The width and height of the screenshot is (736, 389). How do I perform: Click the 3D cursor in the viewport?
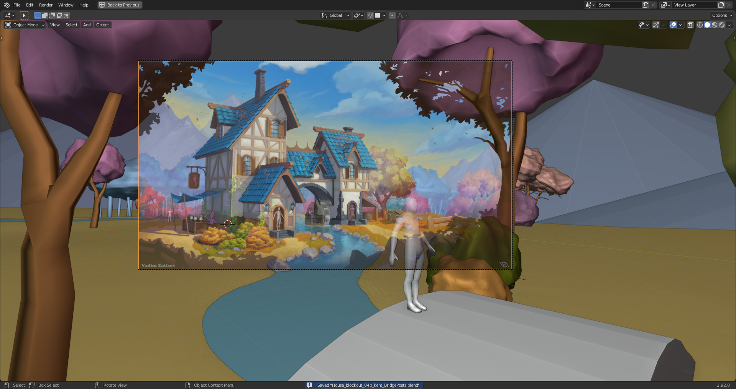click(228, 224)
